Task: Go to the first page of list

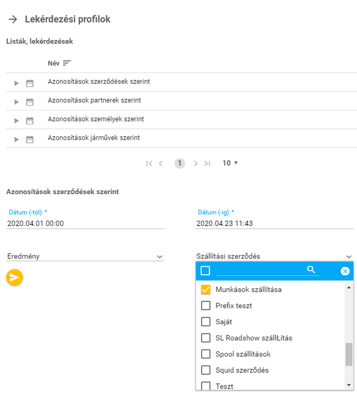Action: click(149, 163)
